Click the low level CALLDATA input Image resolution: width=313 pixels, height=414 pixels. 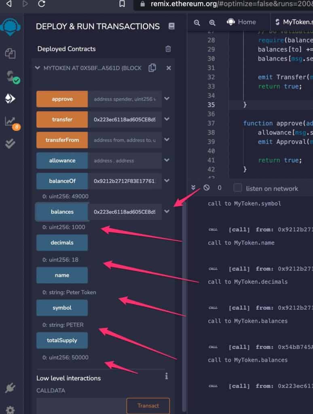pyautogui.click(x=81, y=406)
